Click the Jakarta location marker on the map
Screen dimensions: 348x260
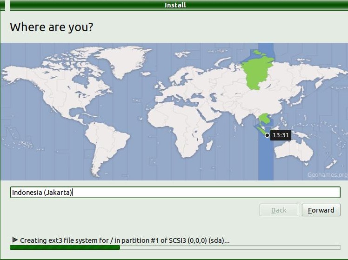[267, 135]
